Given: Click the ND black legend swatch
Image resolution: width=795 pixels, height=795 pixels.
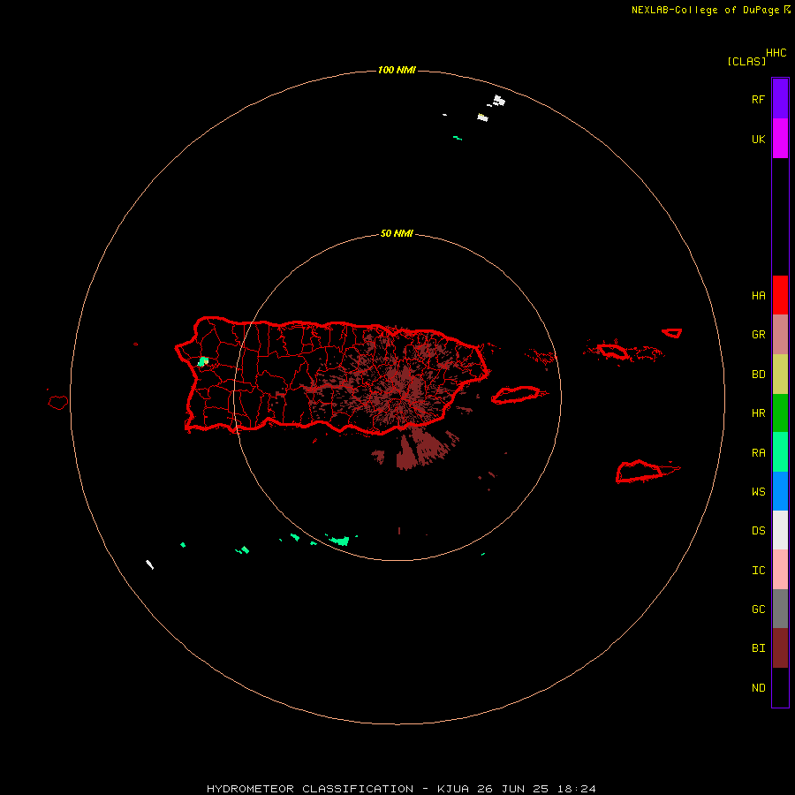Looking at the screenshot, I should click(x=780, y=687).
